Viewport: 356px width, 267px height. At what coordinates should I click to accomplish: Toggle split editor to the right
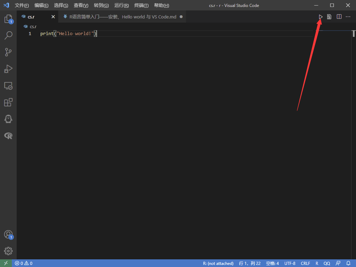(339, 17)
